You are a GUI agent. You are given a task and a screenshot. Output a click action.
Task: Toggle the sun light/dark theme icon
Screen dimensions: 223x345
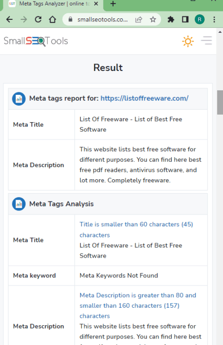[188, 41]
